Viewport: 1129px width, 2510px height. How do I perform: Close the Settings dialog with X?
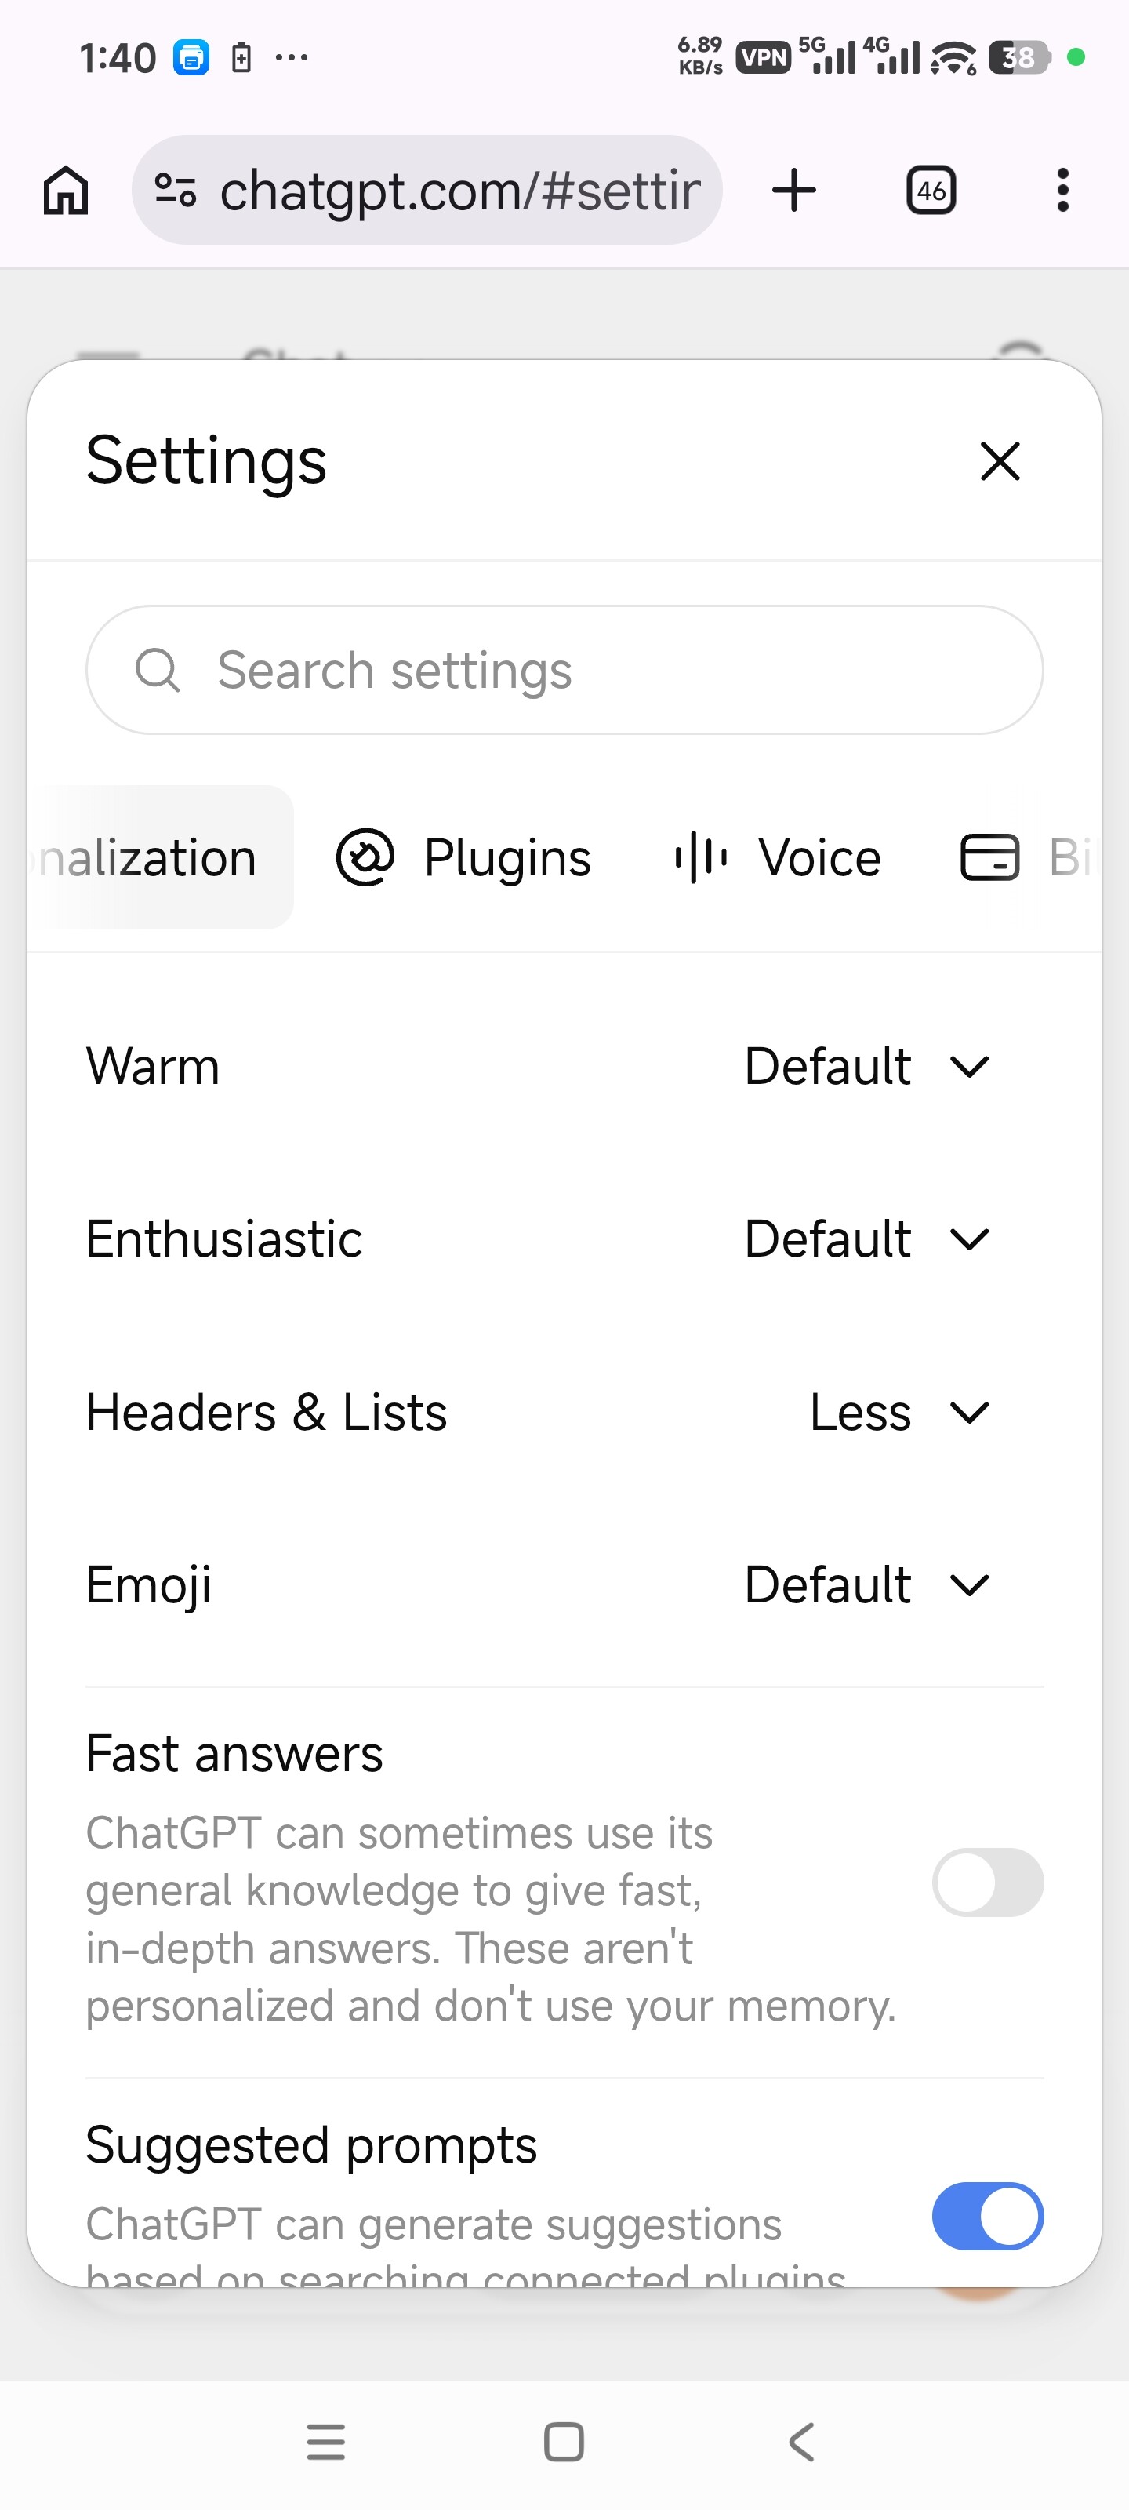(1000, 461)
